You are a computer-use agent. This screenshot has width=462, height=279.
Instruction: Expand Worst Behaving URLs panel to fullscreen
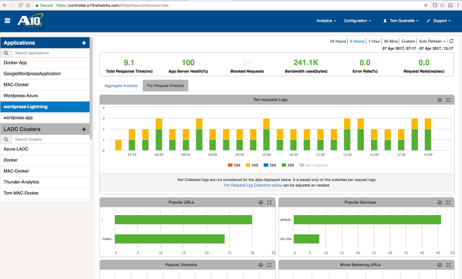coord(448,265)
